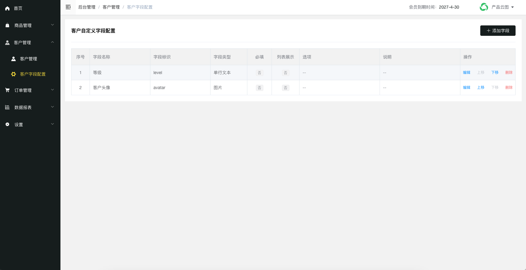The height and width of the screenshot is (270, 526).
Task: Click the 后台管理 breadcrumb
Action: click(87, 7)
